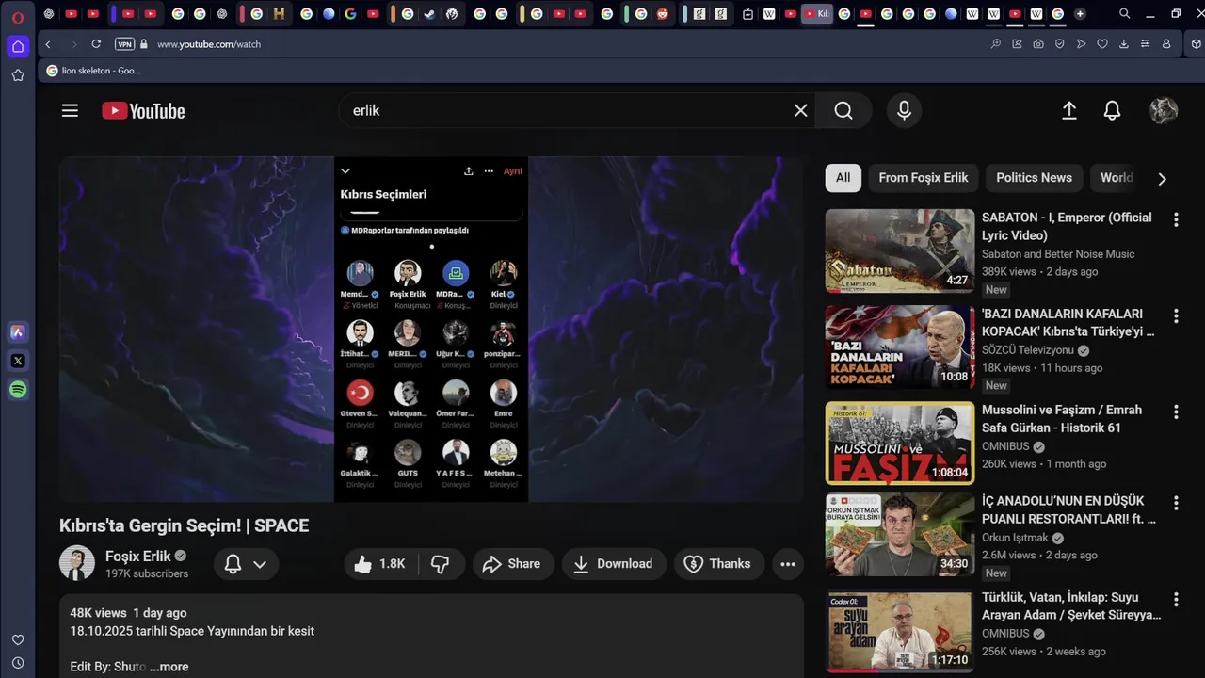Viewport: 1205px width, 678px height.
Task: Switch to the History channel H tab
Action: pos(279,14)
